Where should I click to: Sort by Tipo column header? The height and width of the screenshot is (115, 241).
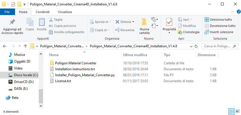coord(167,55)
